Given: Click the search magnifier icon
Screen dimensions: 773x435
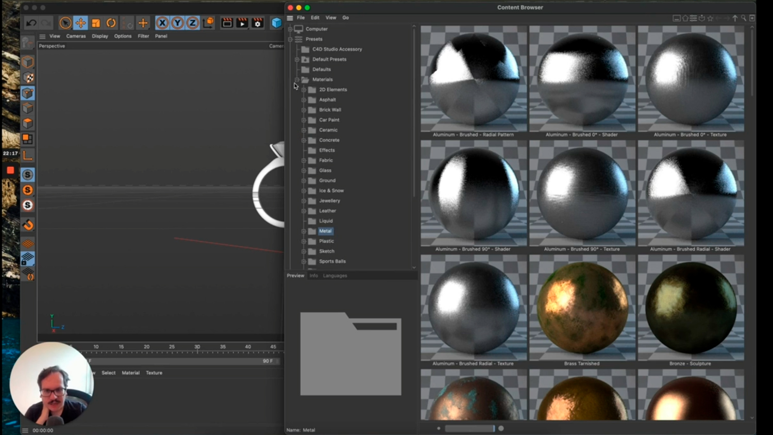Looking at the screenshot, I should (744, 18).
